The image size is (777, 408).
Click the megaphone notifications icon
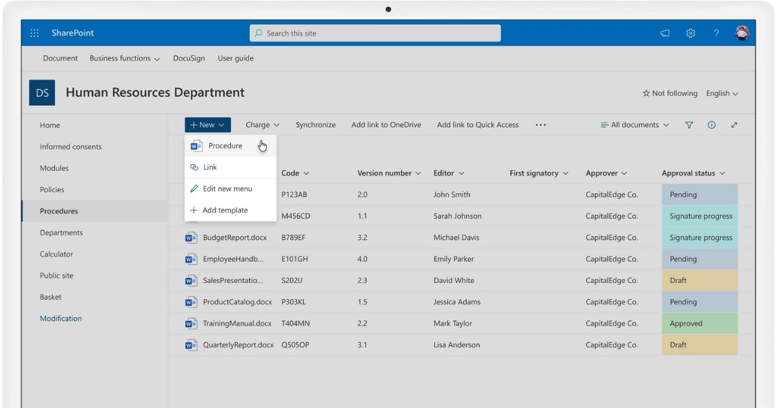click(x=665, y=34)
